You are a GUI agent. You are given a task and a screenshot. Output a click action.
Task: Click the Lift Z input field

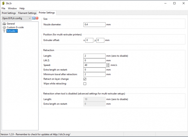pos(94,60)
